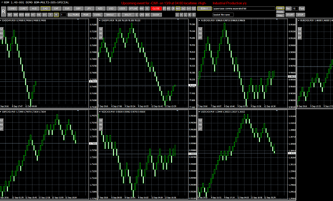Screen dimensions: 333x201
Task: Click the CR toolbar button
Action: pyautogui.click(x=173, y=9)
